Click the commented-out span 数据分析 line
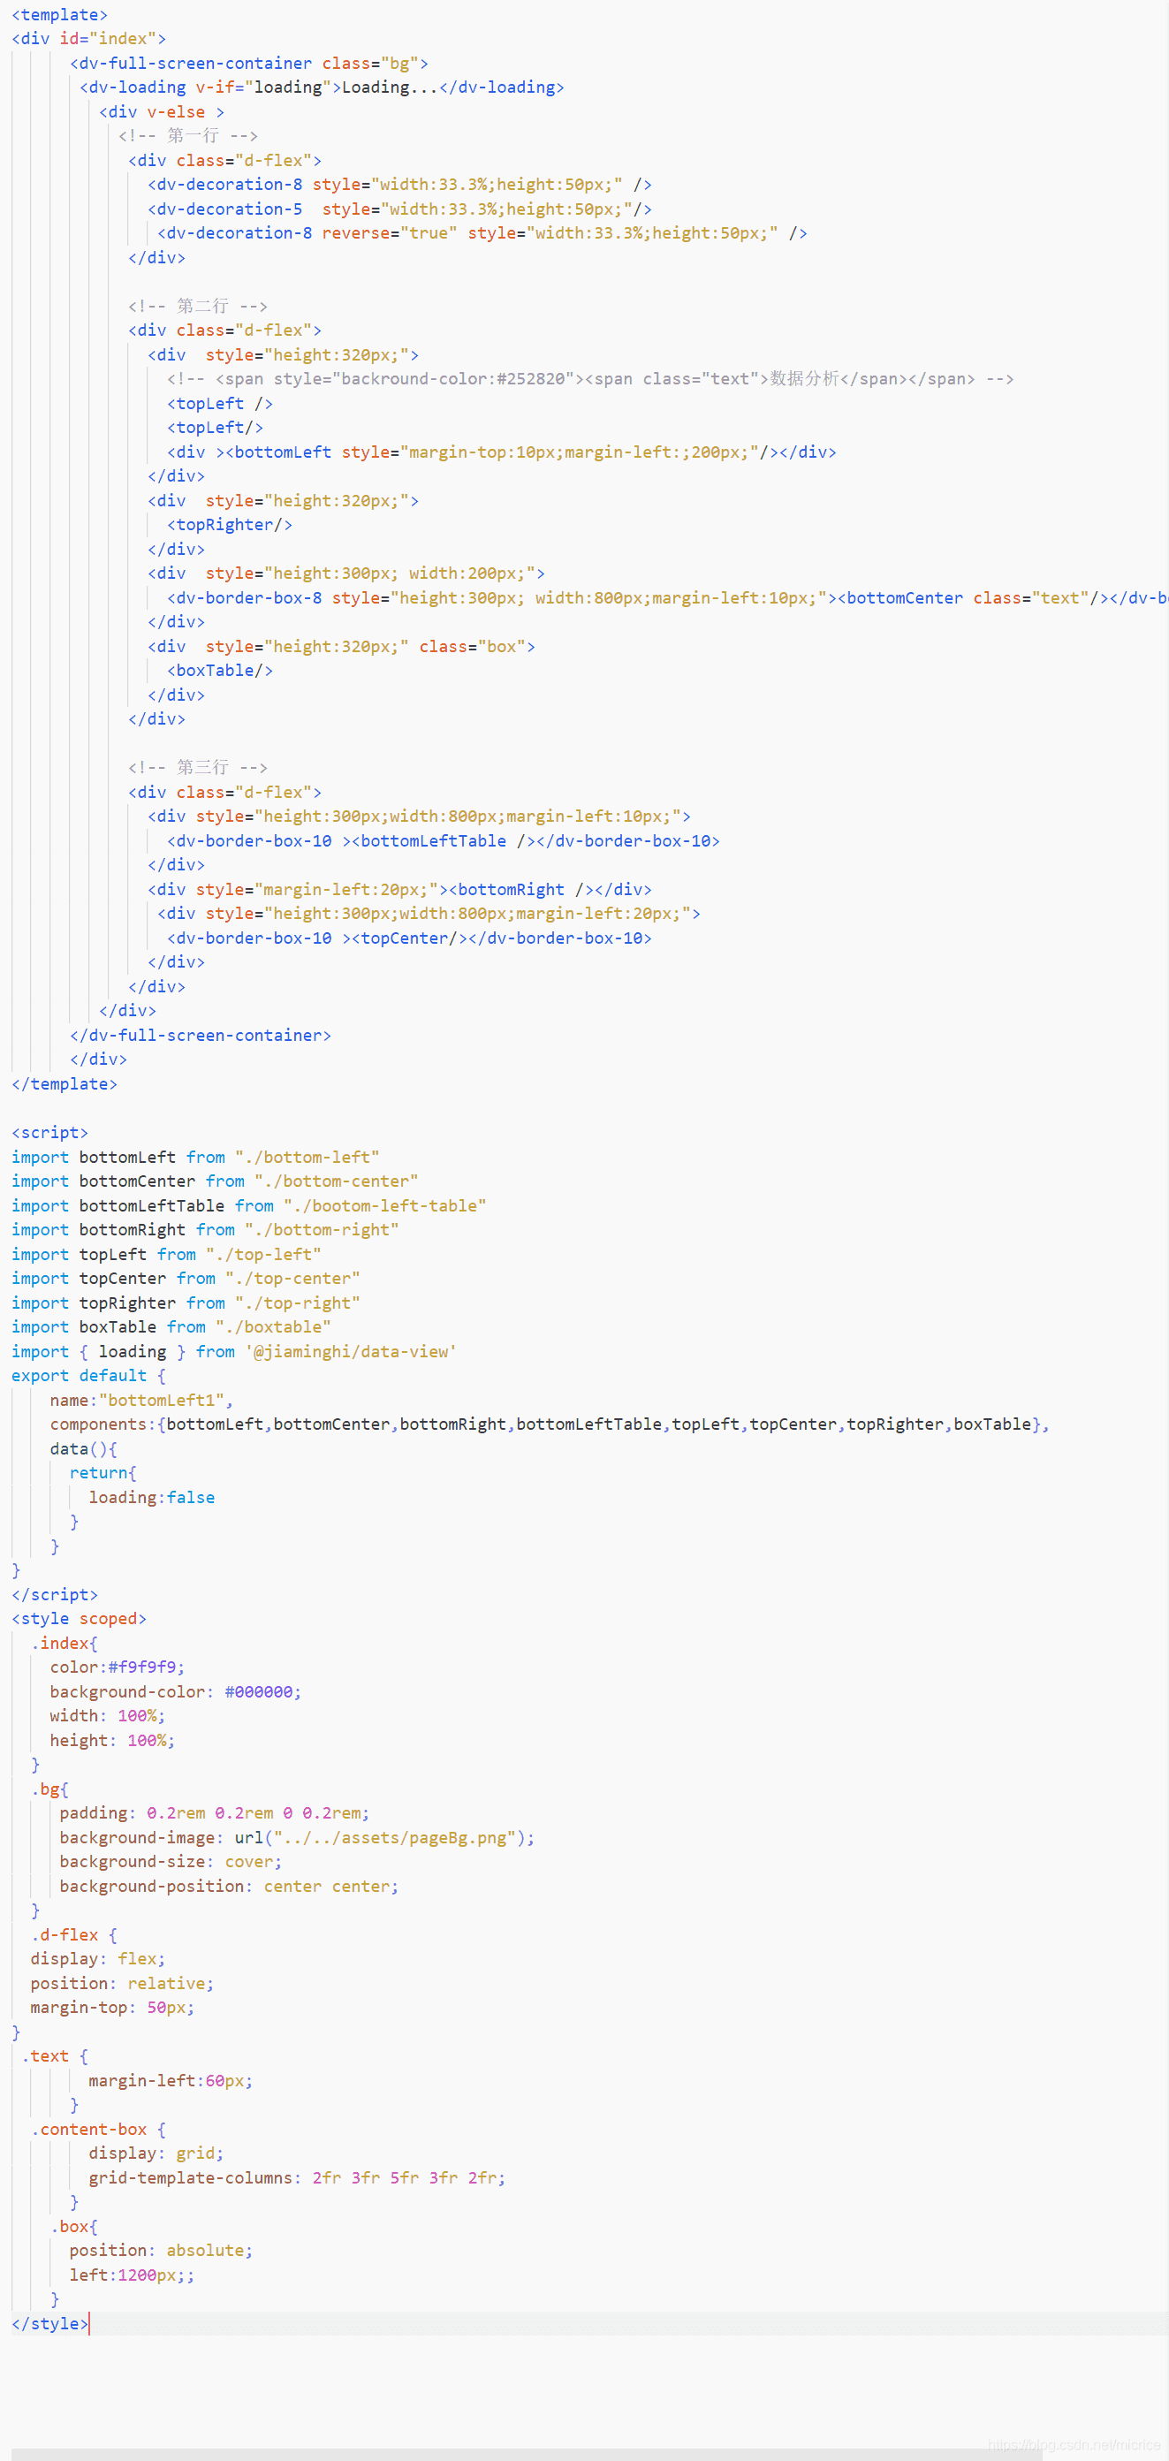 [x=590, y=378]
